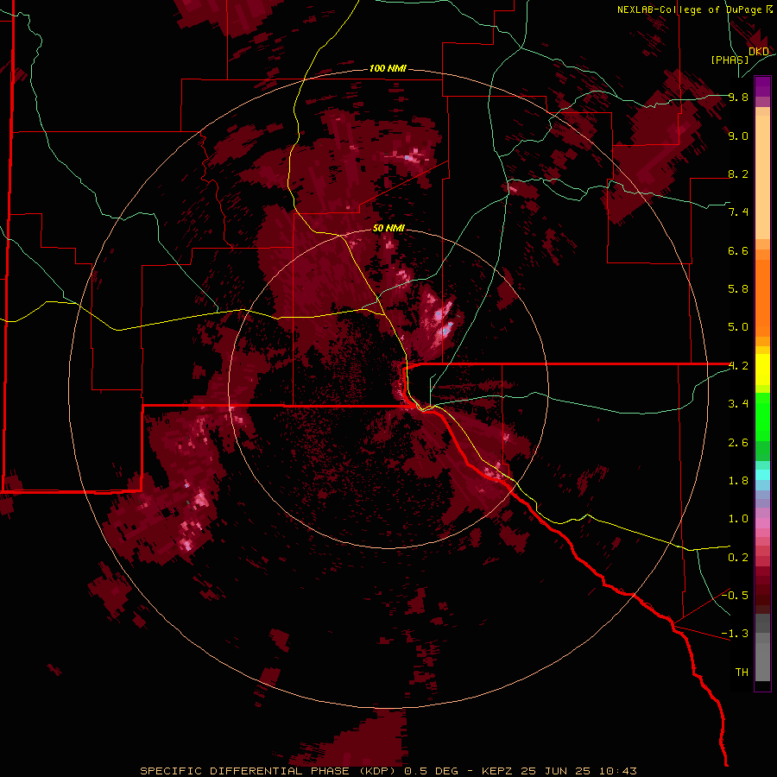
Task: Click the 50 NMI range ring label
Action: pos(388,229)
